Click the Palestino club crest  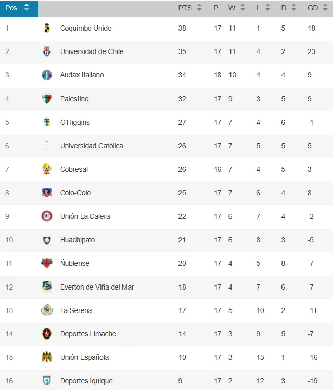pos(47,99)
